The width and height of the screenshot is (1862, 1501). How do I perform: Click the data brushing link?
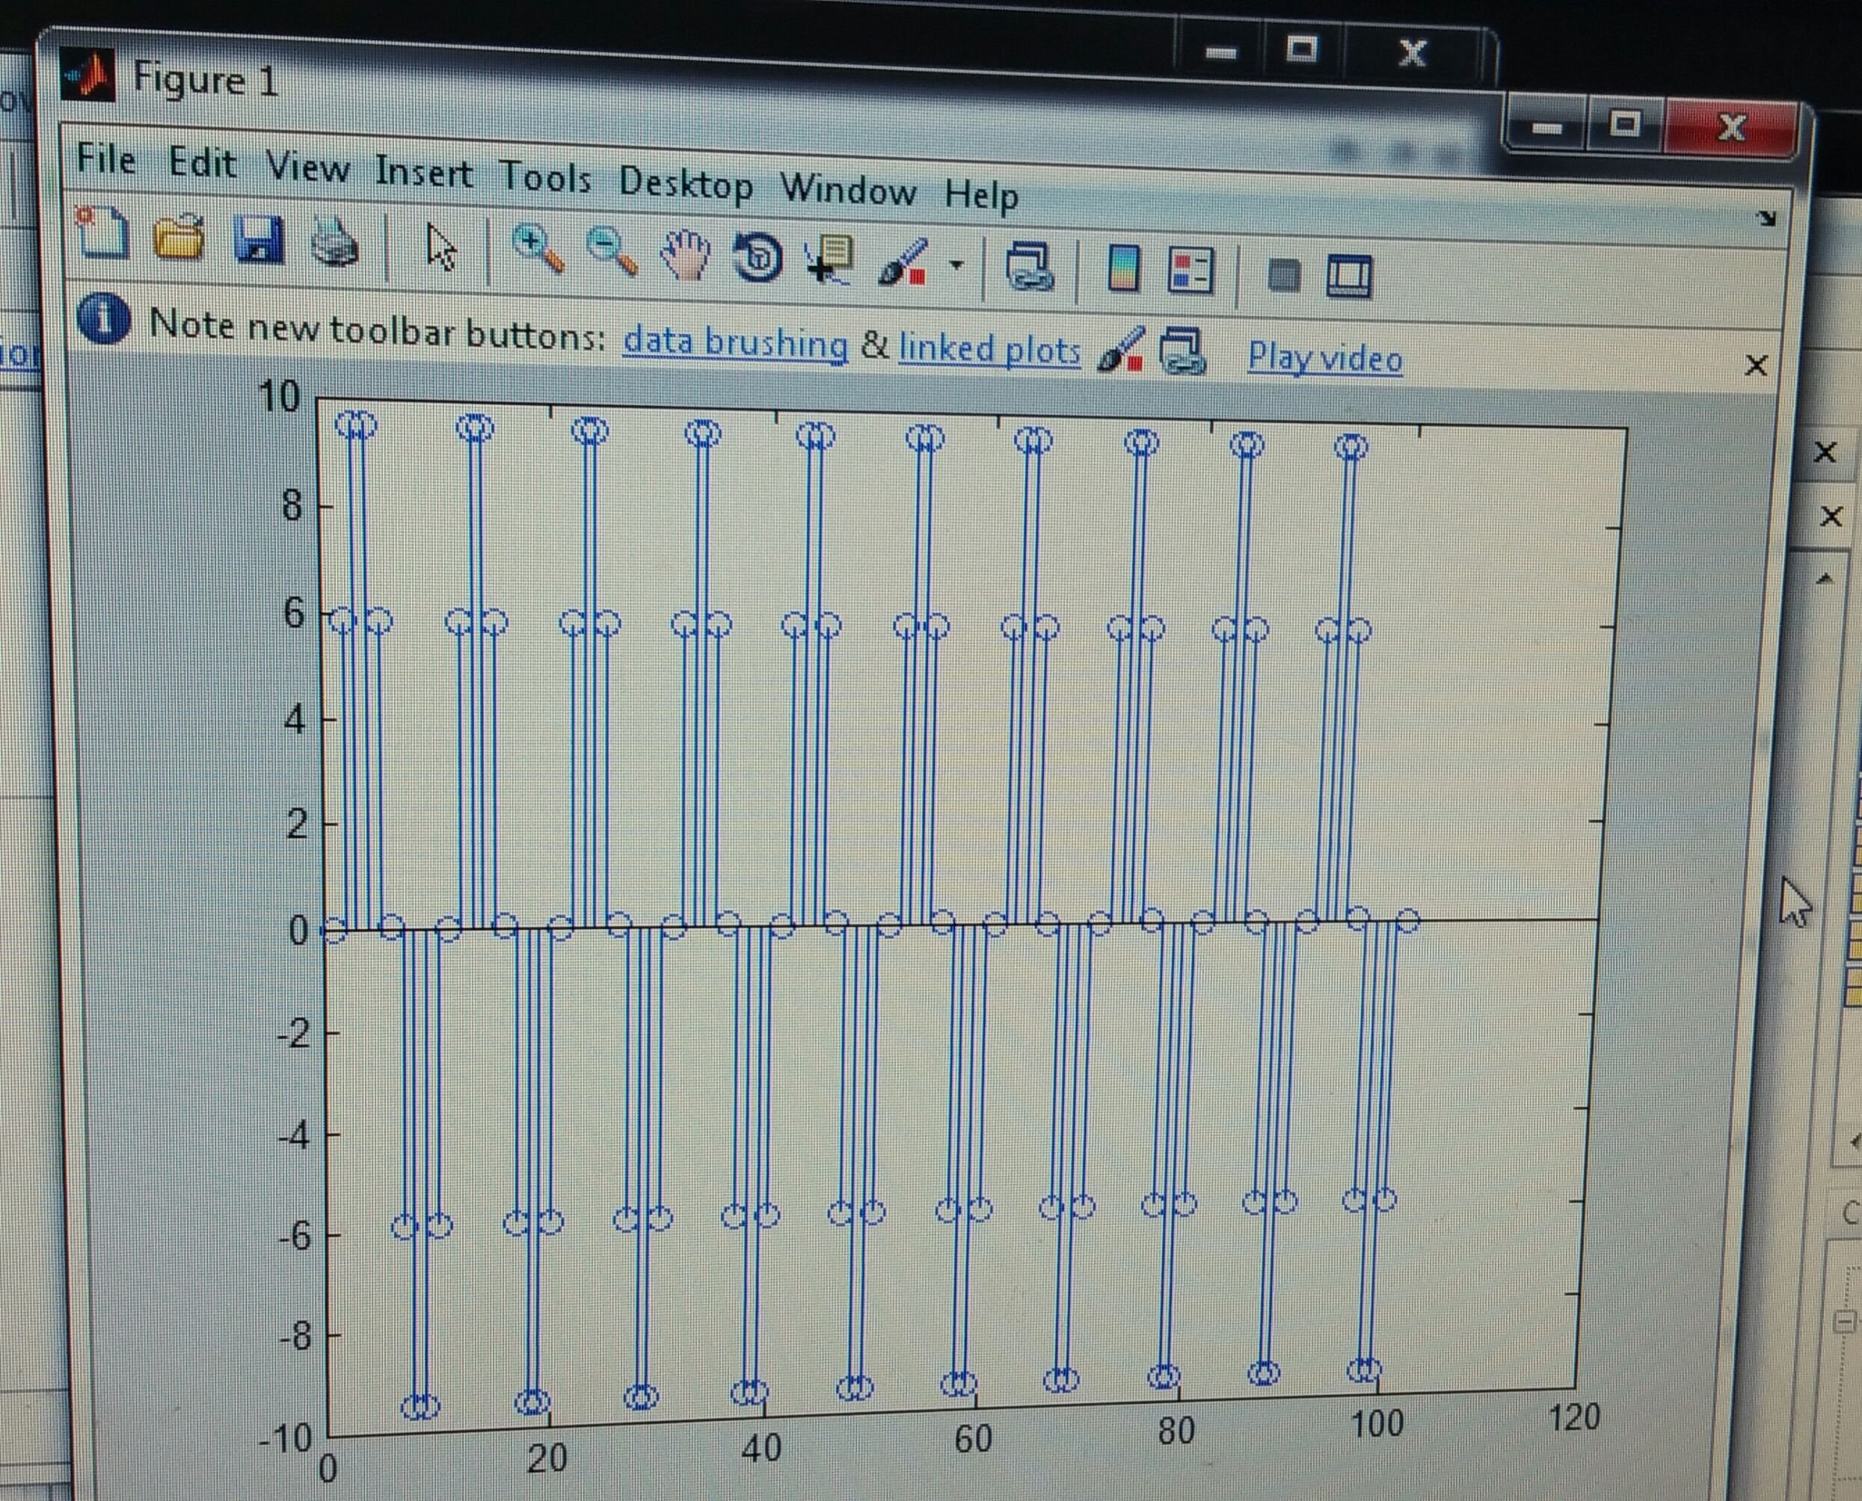(x=735, y=343)
